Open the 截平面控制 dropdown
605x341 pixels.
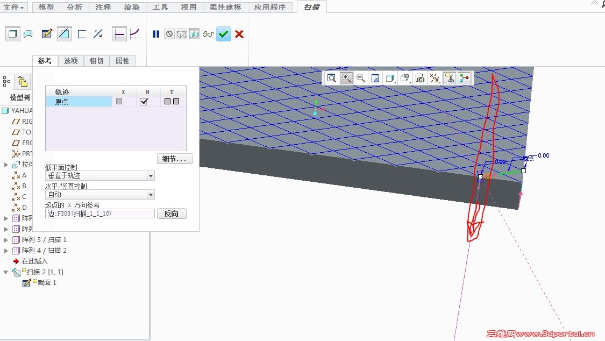151,176
